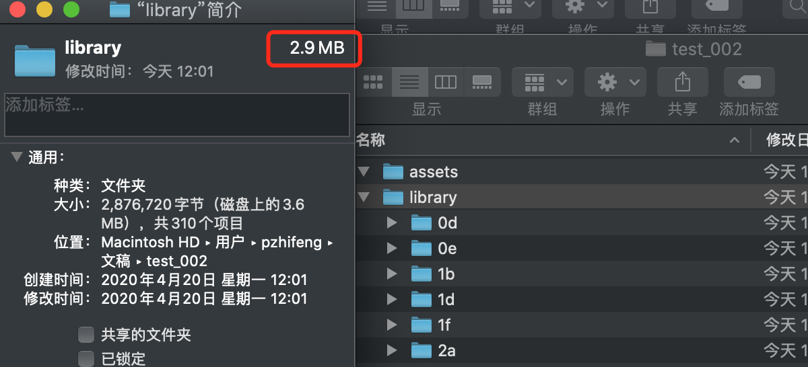Switch Finder to gallery view
Screen dimensions: 808x367
coord(481,82)
